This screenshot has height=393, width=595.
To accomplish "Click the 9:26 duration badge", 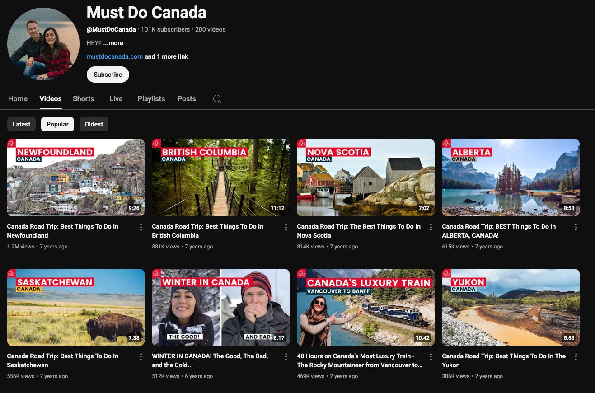I will (x=134, y=208).
